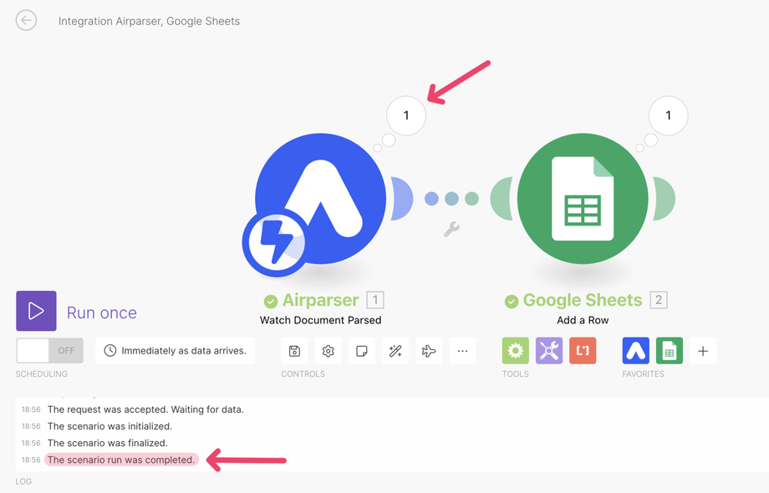Open the Google Sheets module circle

(x=583, y=199)
